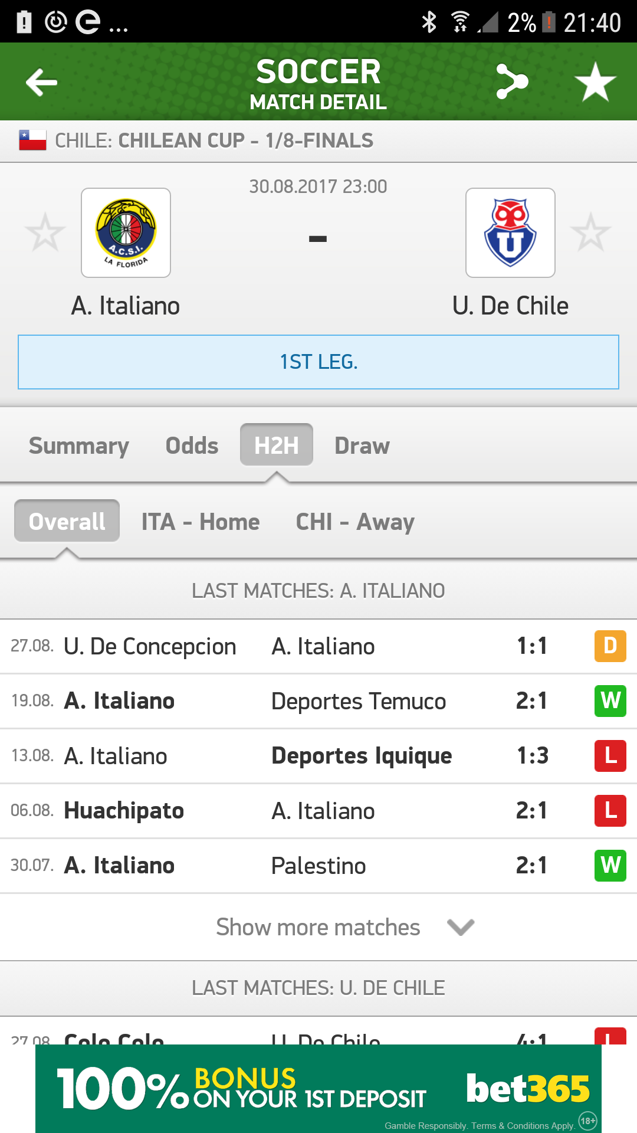Open the share icon in header
Screen dimensions: 637x1133
(511, 81)
